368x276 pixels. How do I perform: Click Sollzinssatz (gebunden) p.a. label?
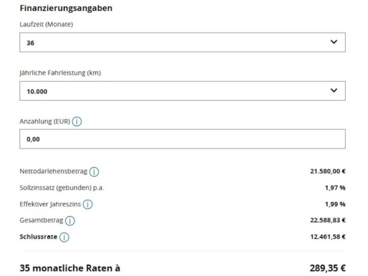pyautogui.click(x=62, y=188)
